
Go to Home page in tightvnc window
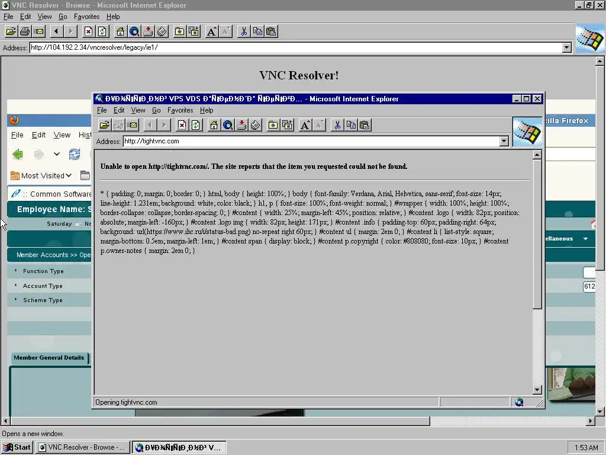[x=214, y=125]
